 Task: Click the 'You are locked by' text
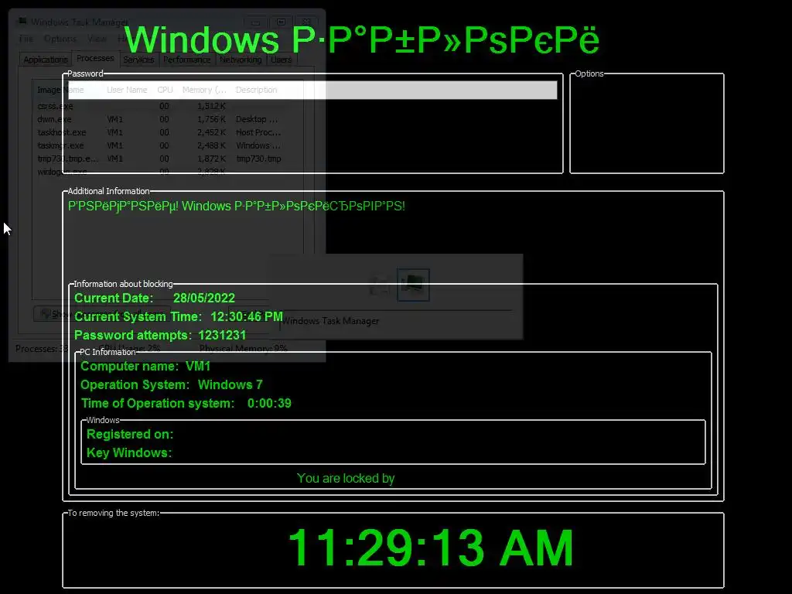tap(346, 478)
